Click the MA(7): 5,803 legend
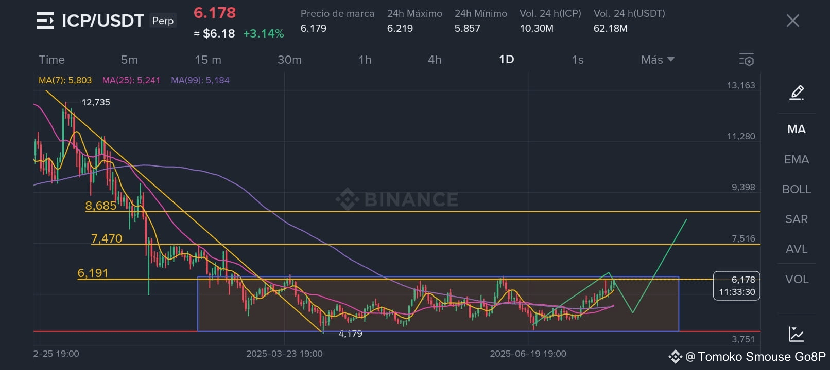This screenshot has height=370, width=830. pyautogui.click(x=65, y=80)
